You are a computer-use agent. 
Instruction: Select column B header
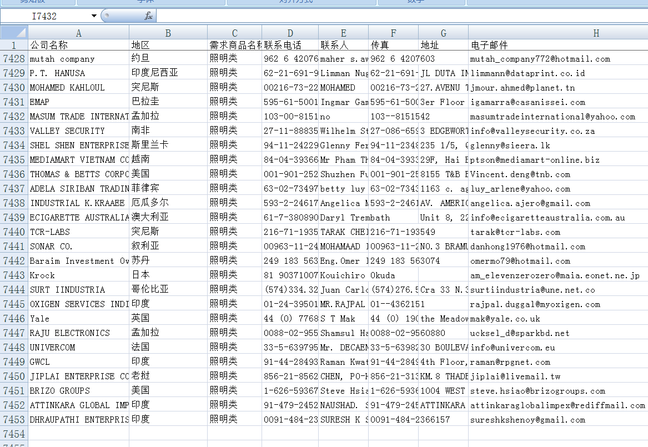(168, 33)
